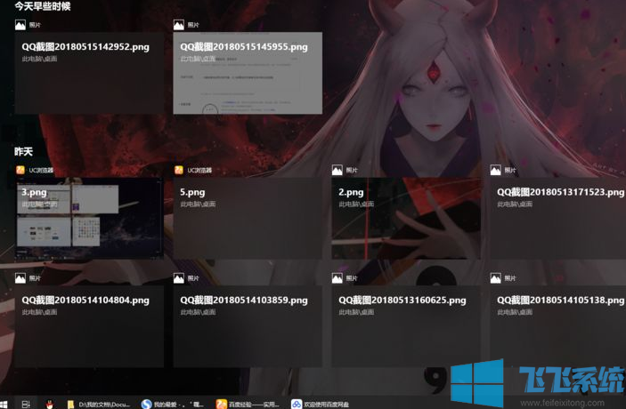Open the 2.png activity card
Viewport: 626px width, 409px height.
click(406, 219)
